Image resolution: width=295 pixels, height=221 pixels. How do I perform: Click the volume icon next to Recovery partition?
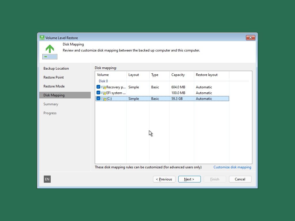(x=103, y=87)
